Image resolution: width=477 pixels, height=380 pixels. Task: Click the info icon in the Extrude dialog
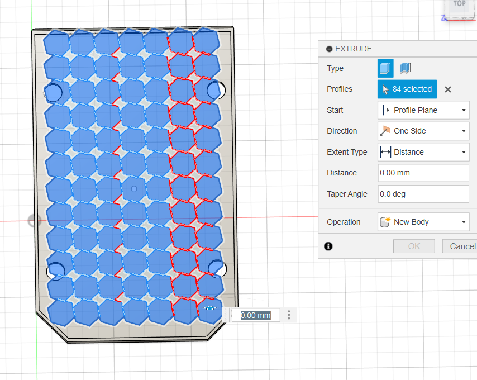point(328,246)
